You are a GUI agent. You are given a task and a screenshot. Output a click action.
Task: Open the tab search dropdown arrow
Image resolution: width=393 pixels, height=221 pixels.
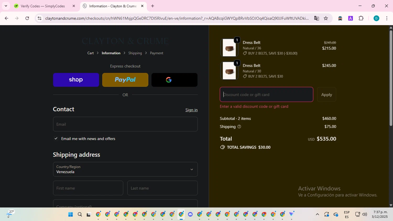(6, 6)
